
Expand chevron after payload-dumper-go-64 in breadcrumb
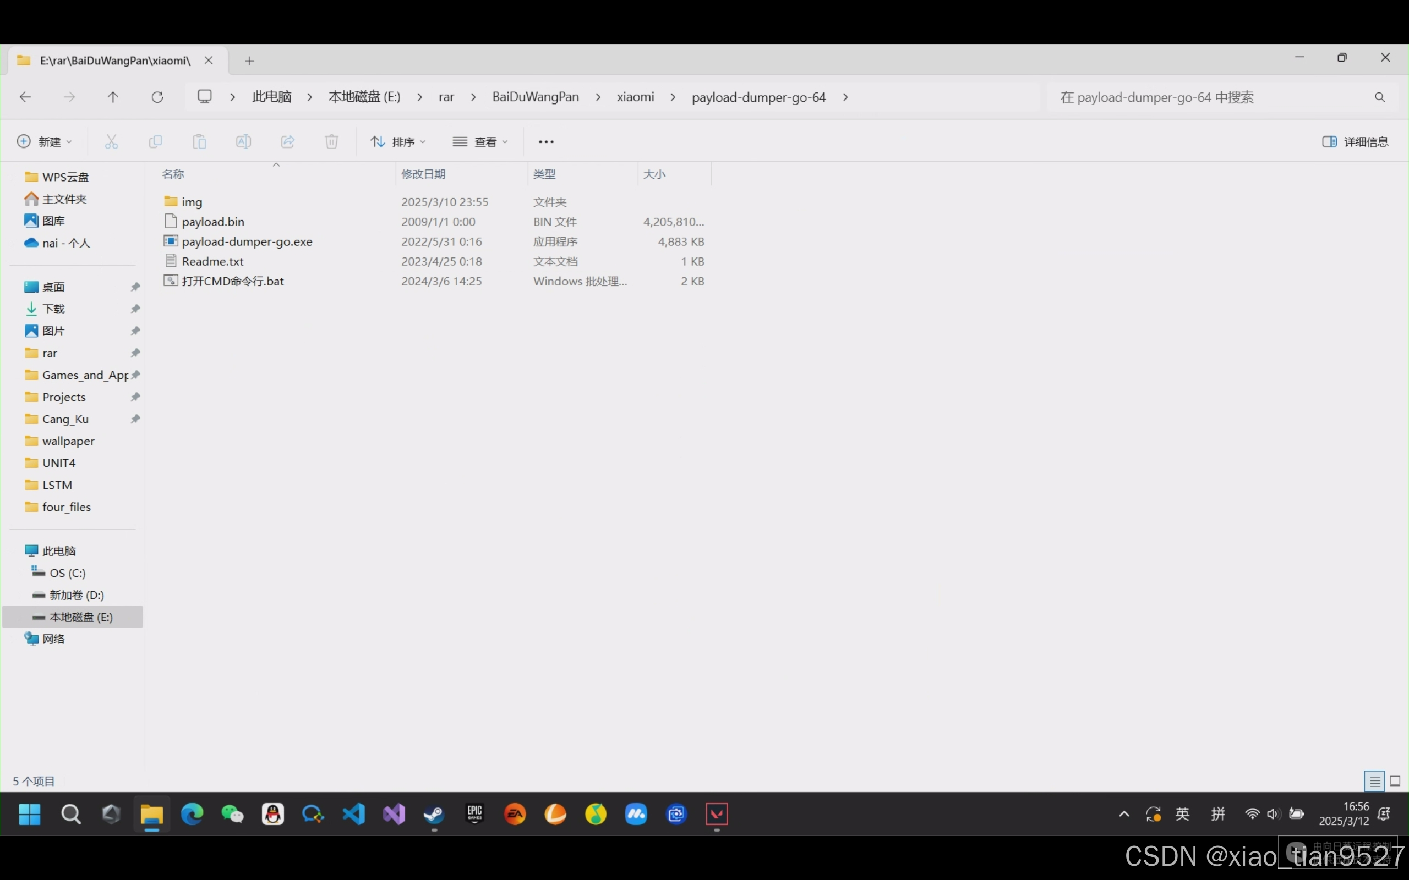click(x=845, y=97)
